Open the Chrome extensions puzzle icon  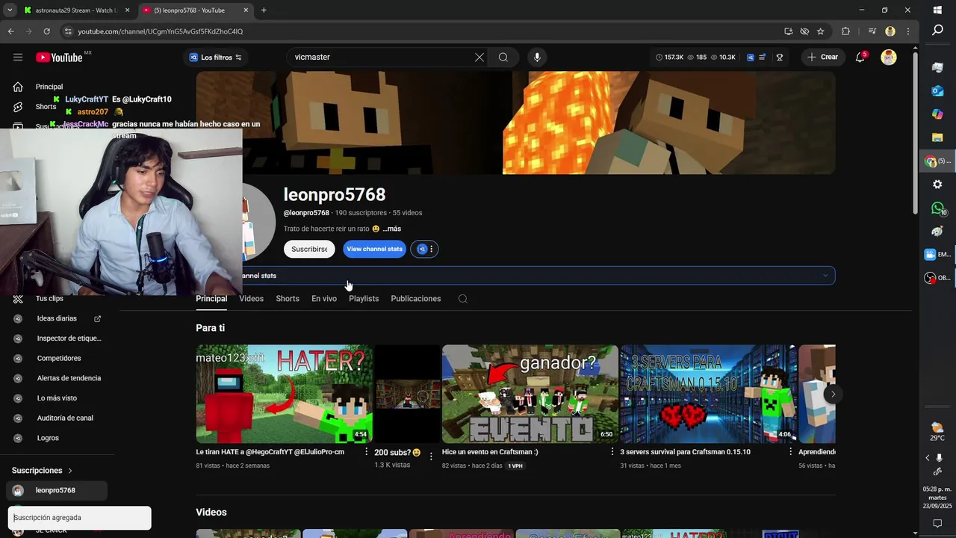pyautogui.click(x=845, y=31)
